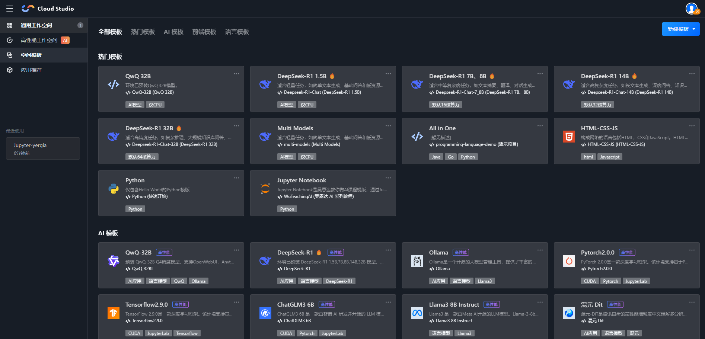Image resolution: width=705 pixels, height=339 pixels.
Task: Expand the 新建模板 dropdown arrow
Action: [694, 29]
